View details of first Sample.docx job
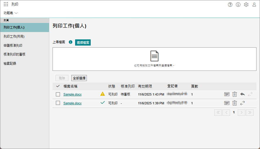This screenshot has width=260, height=149. 227,94
